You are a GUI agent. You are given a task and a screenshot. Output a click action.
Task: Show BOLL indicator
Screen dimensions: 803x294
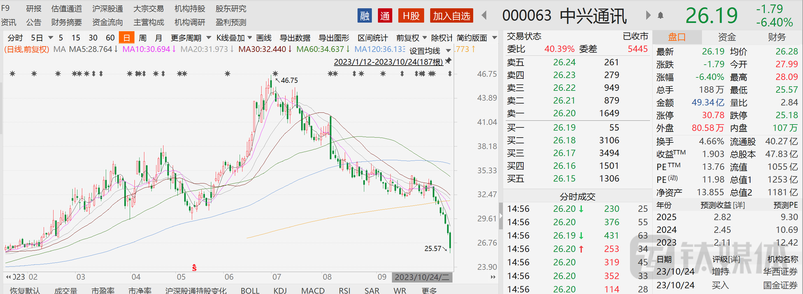click(250, 290)
